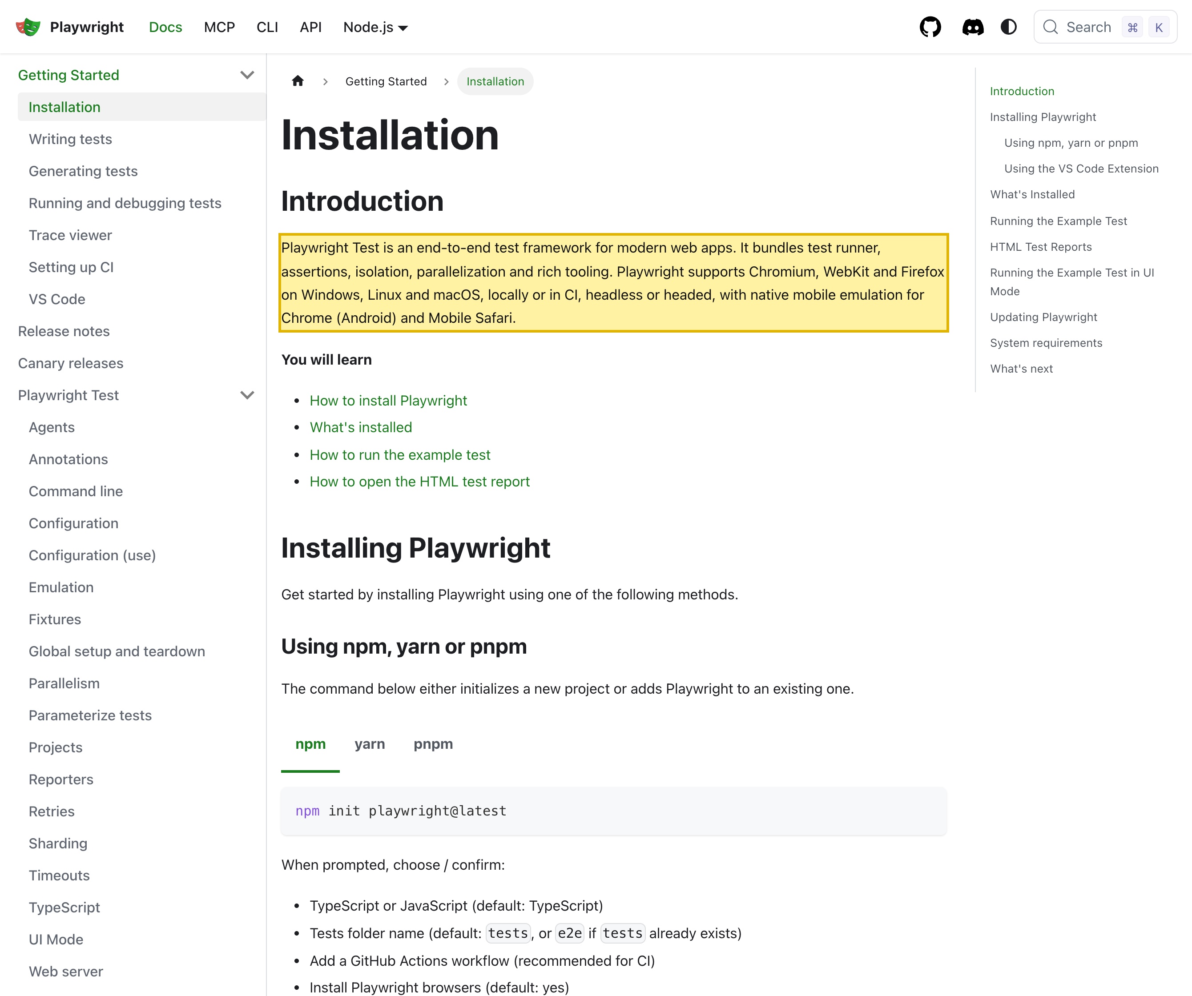Open the MCP nav item

point(219,27)
